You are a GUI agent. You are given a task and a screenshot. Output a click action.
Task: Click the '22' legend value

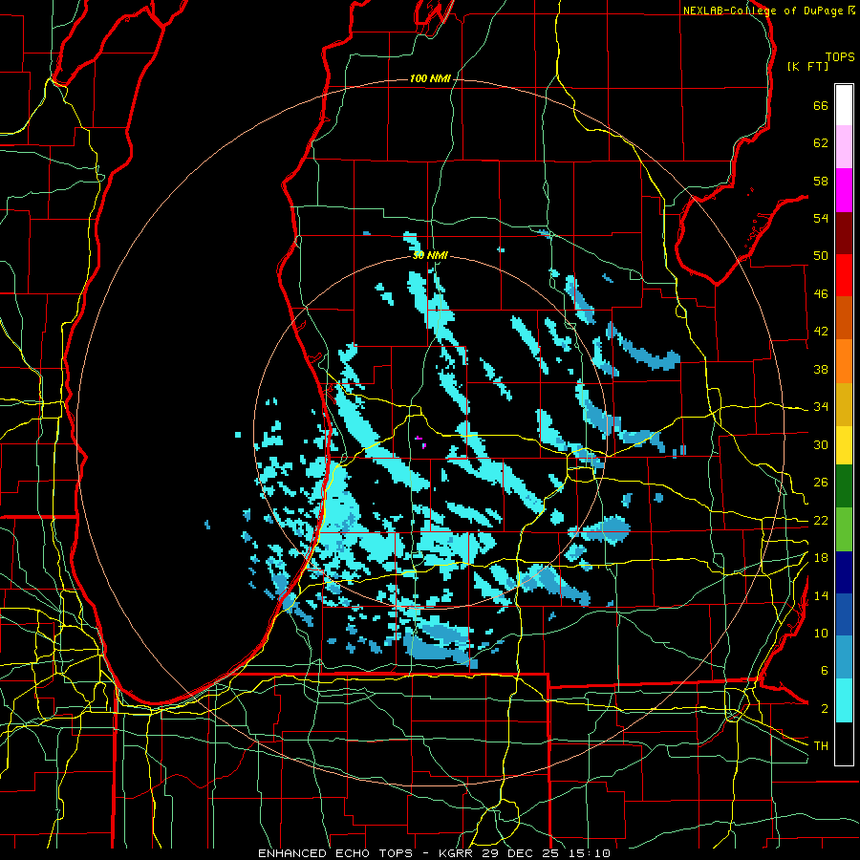coord(821,521)
